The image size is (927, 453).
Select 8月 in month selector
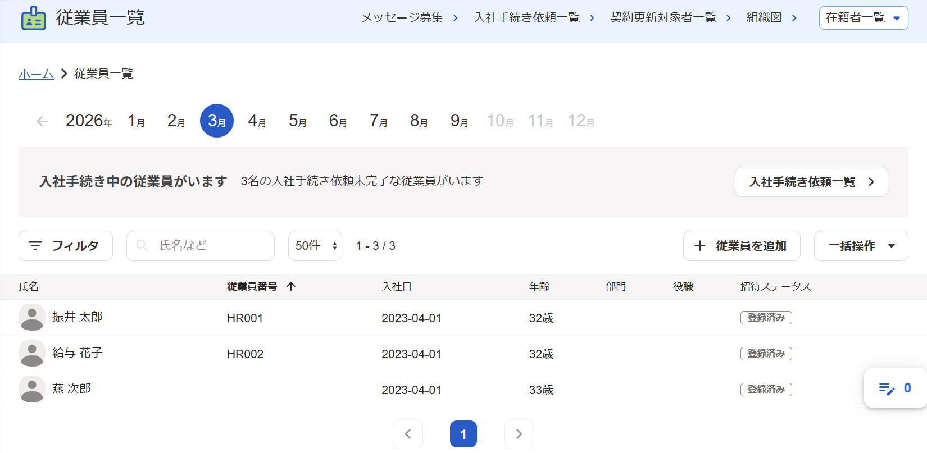[x=419, y=121]
